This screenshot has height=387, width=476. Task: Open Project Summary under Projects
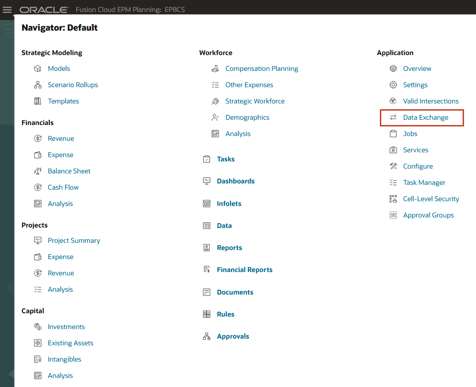[74, 240]
